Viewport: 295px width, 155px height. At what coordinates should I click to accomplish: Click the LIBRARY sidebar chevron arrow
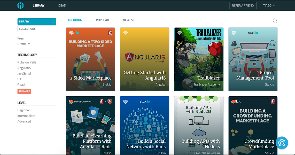(54, 21)
